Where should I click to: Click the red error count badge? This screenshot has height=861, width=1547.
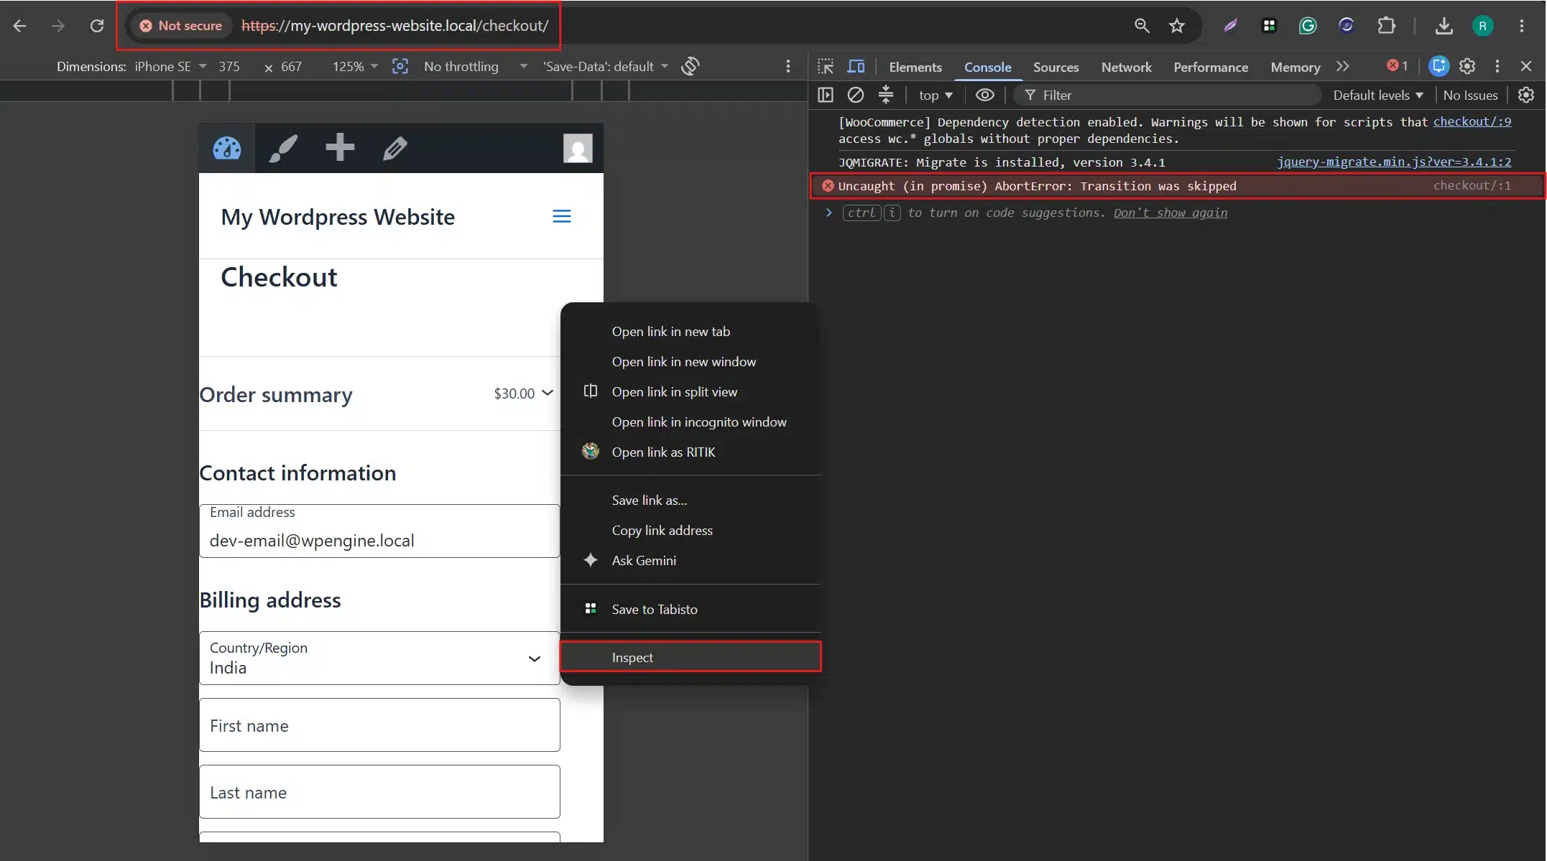tap(1397, 66)
